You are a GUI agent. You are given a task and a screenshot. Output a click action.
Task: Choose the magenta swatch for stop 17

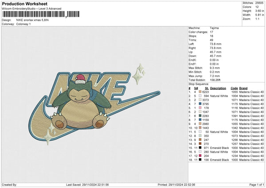[201, 156]
